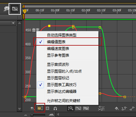This screenshot has width=136, height=117.
Task: Click the separate dimensions XYZ icon
Action: [x=101, y=108]
